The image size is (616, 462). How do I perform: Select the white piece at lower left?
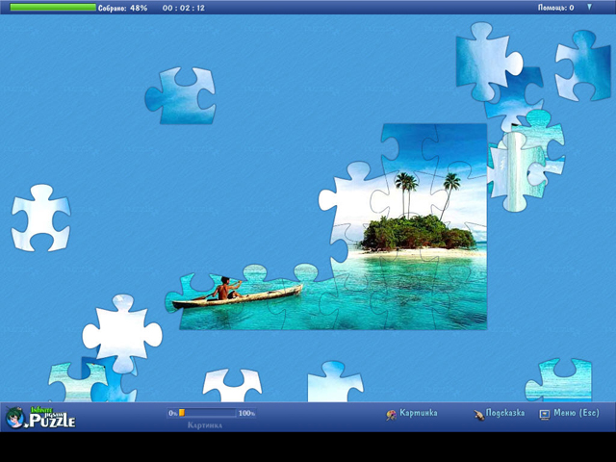(121, 334)
